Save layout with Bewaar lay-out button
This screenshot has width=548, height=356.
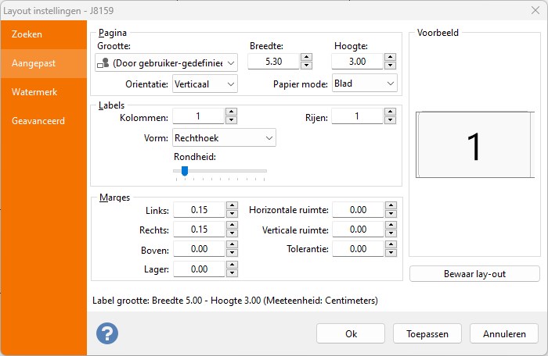click(x=474, y=274)
